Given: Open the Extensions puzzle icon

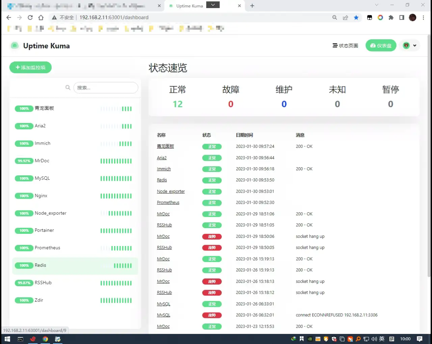Looking at the screenshot, I should point(391,18).
